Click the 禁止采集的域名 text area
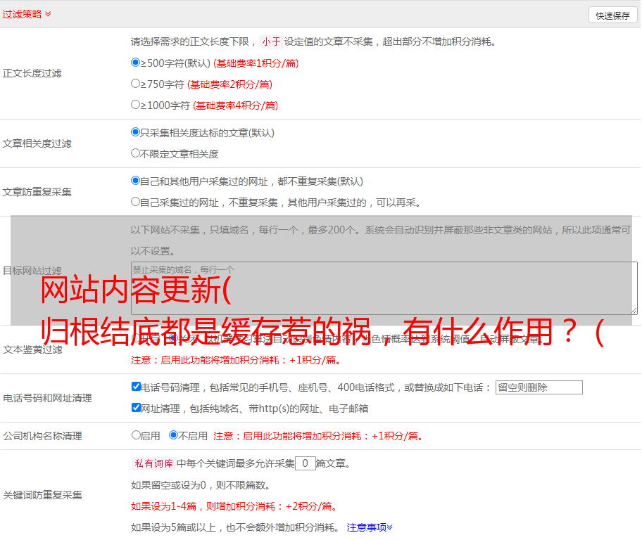642x540 pixels. (384, 288)
